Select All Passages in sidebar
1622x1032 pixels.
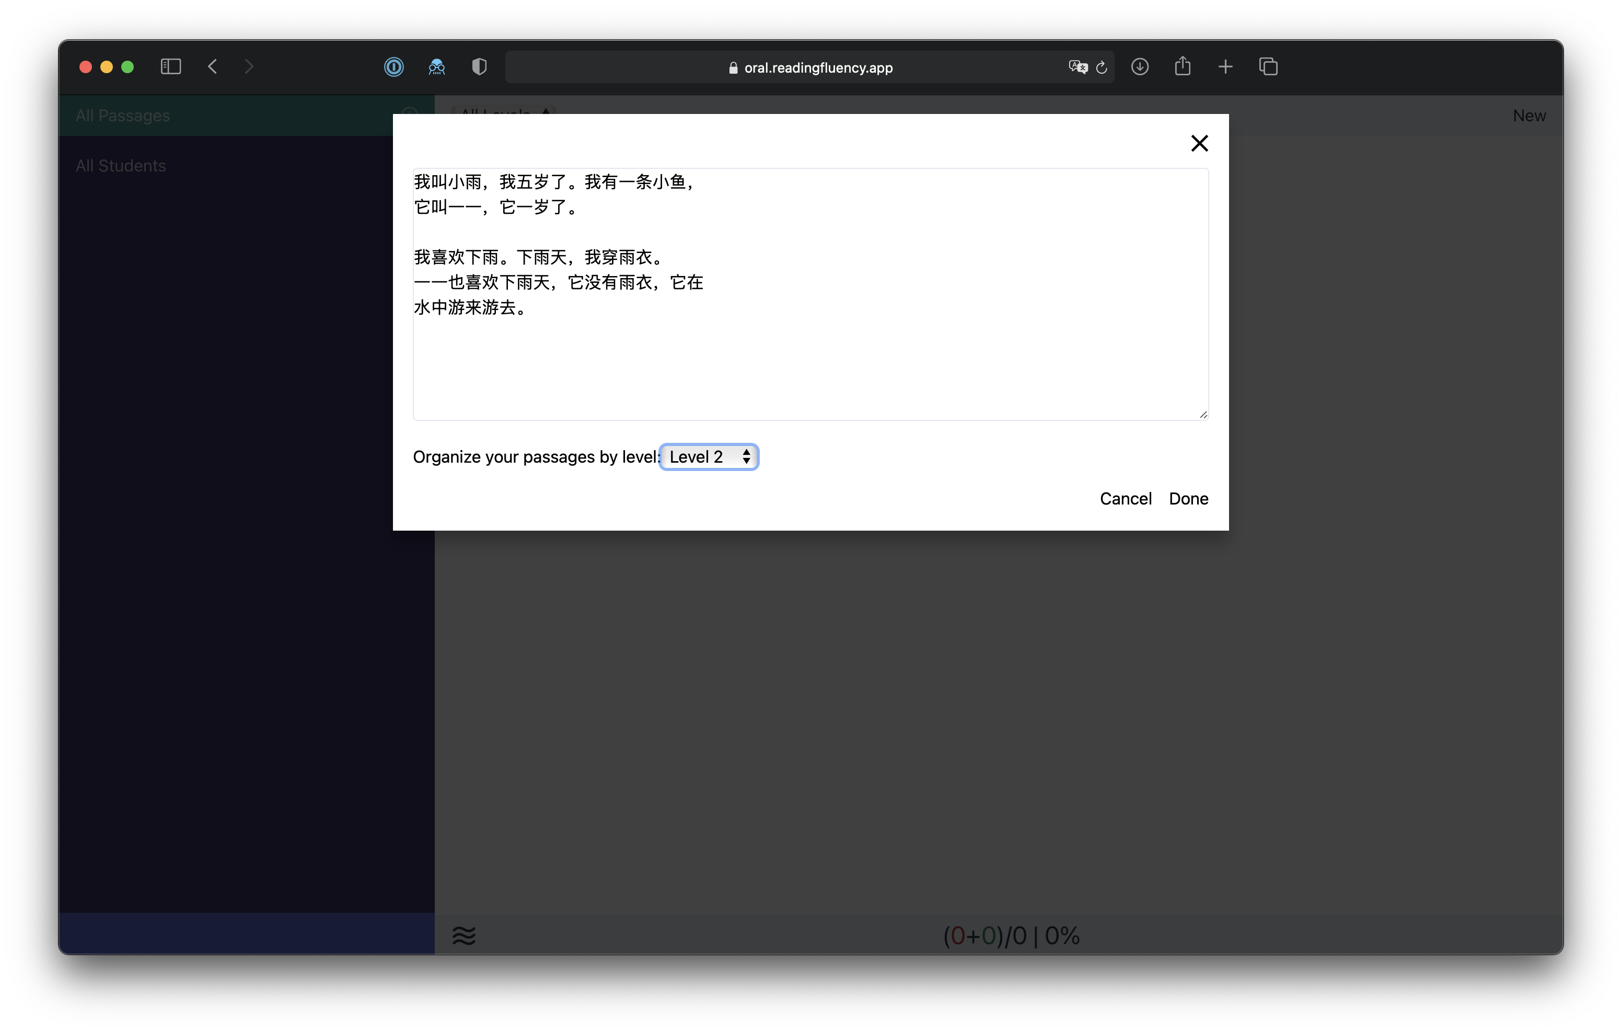pos(123,115)
